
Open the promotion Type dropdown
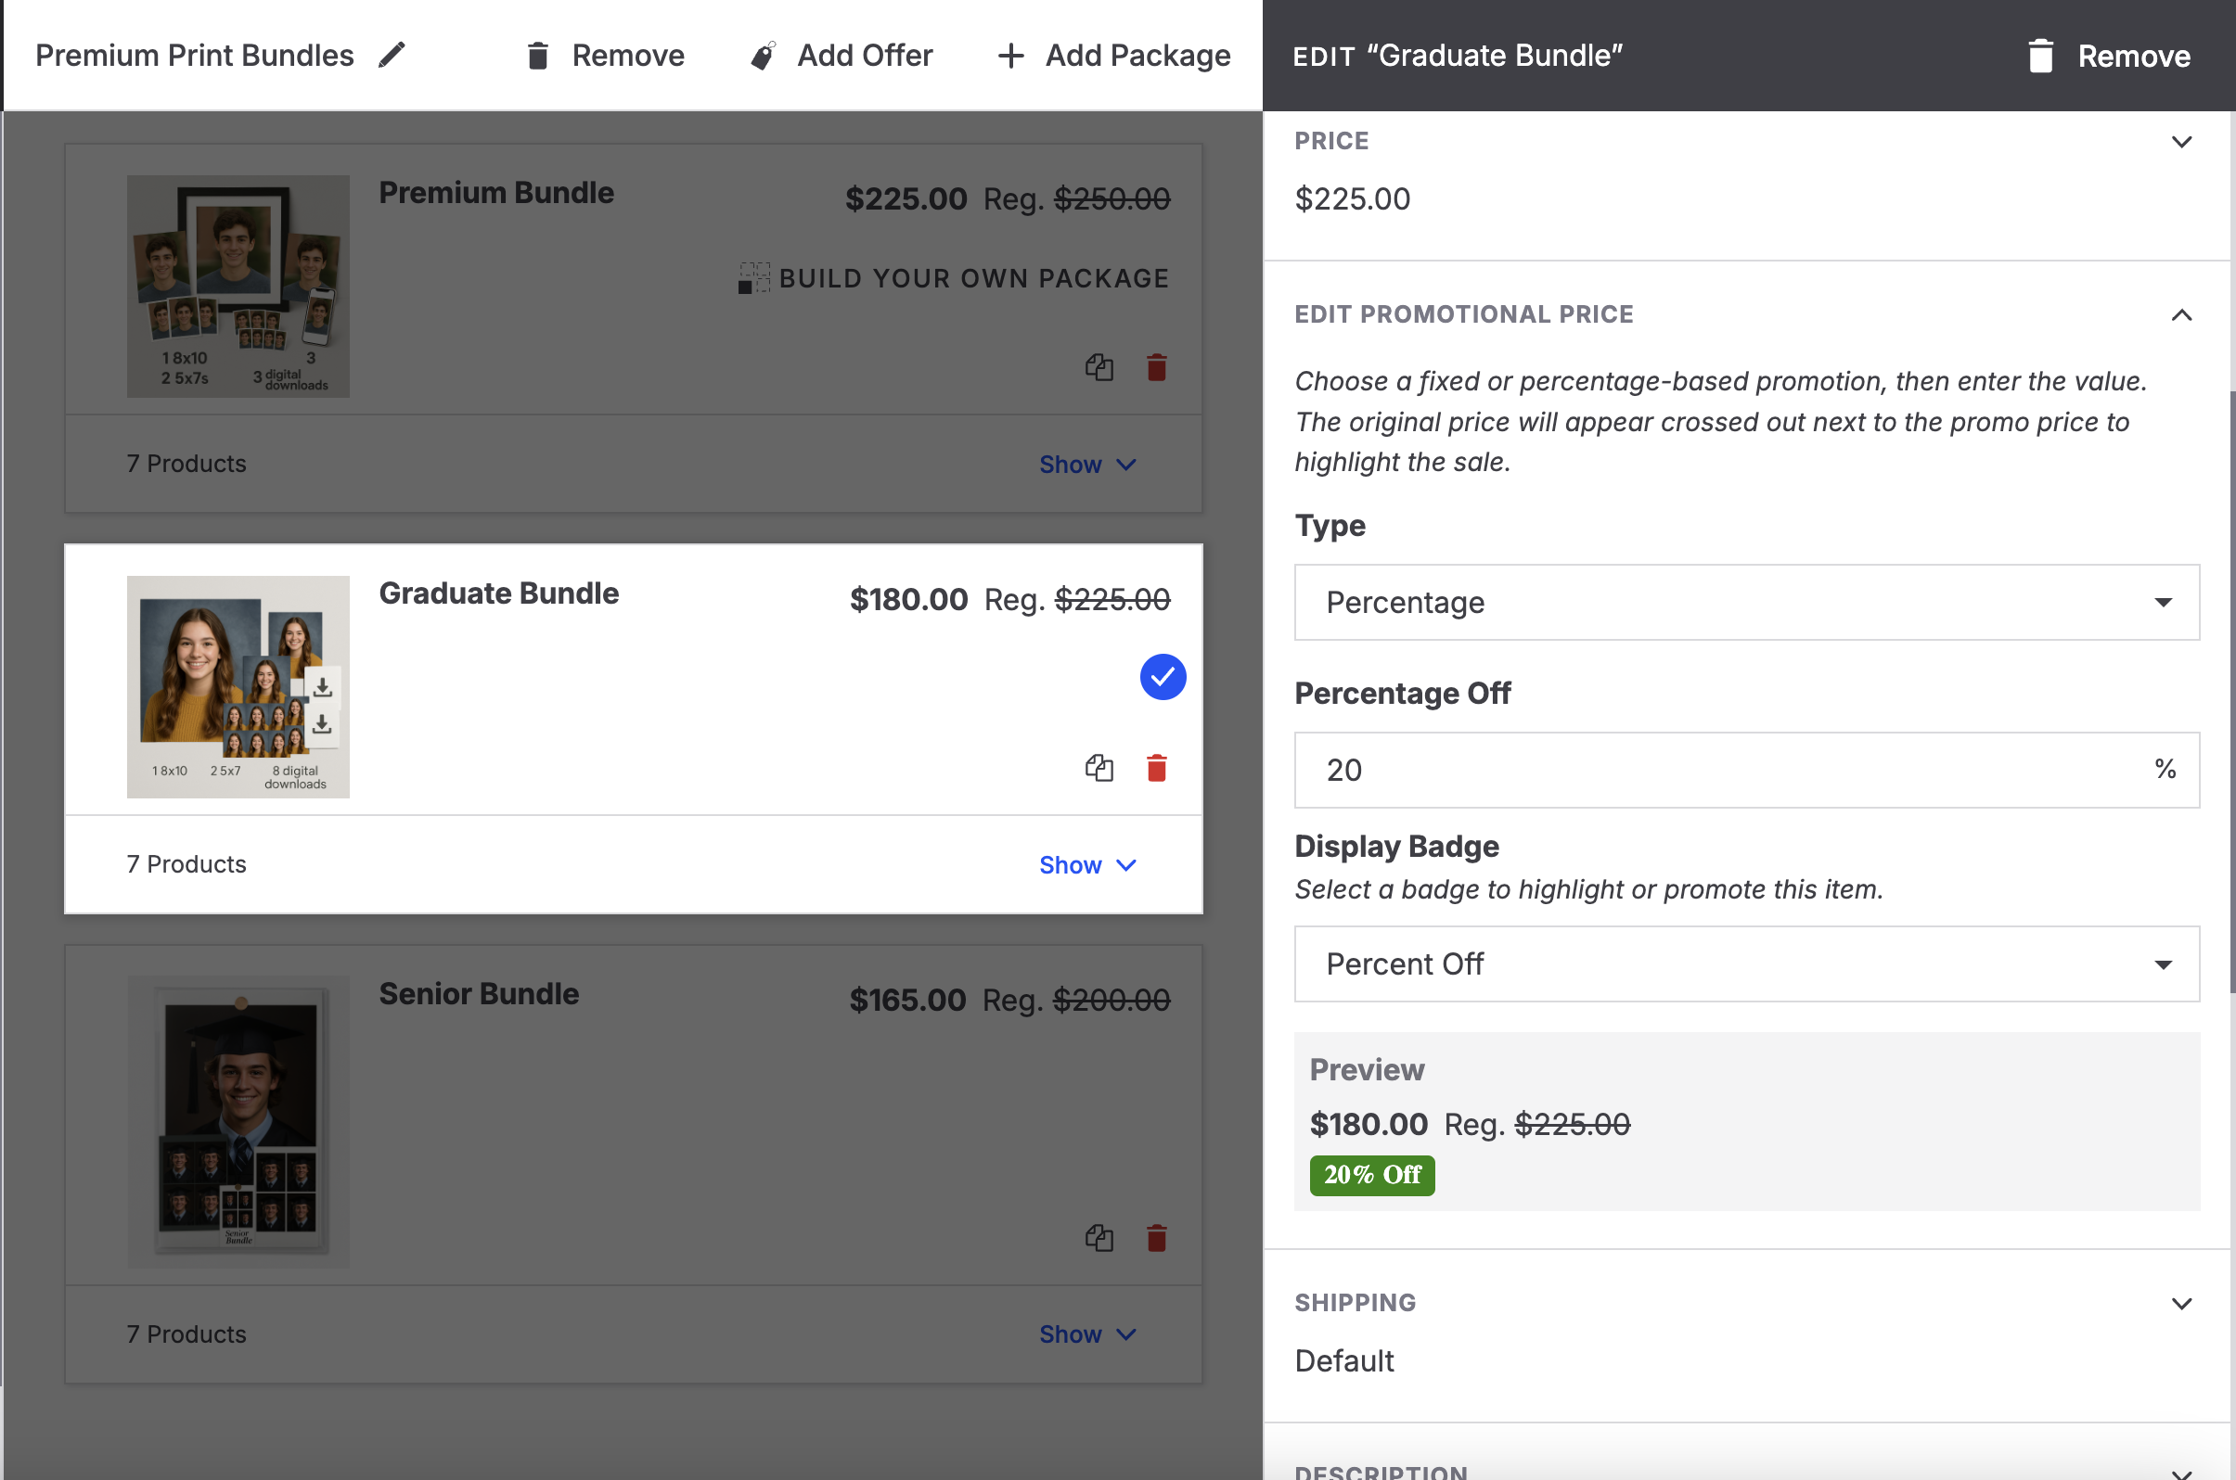[1746, 602]
